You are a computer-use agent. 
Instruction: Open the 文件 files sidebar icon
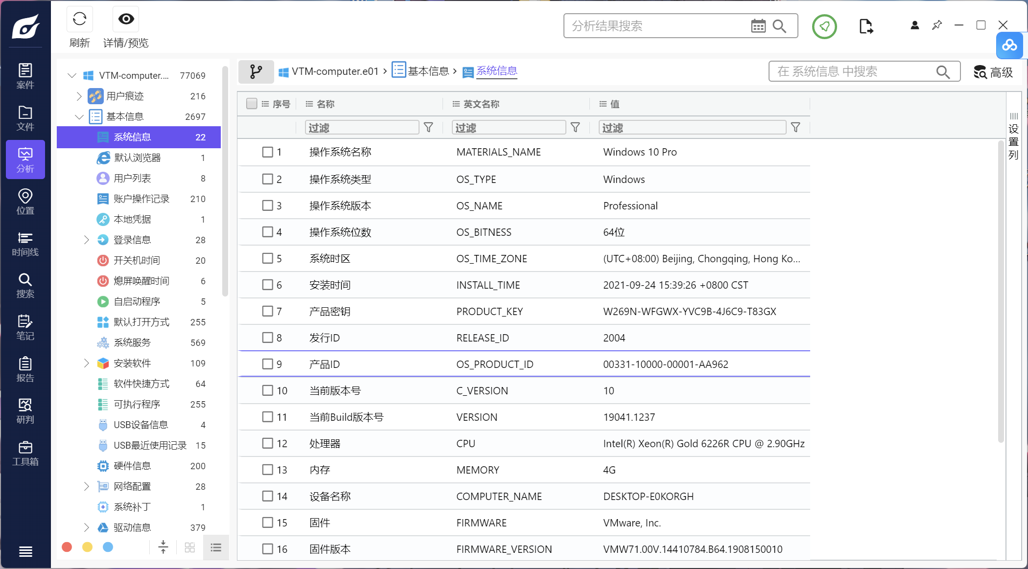coord(25,118)
